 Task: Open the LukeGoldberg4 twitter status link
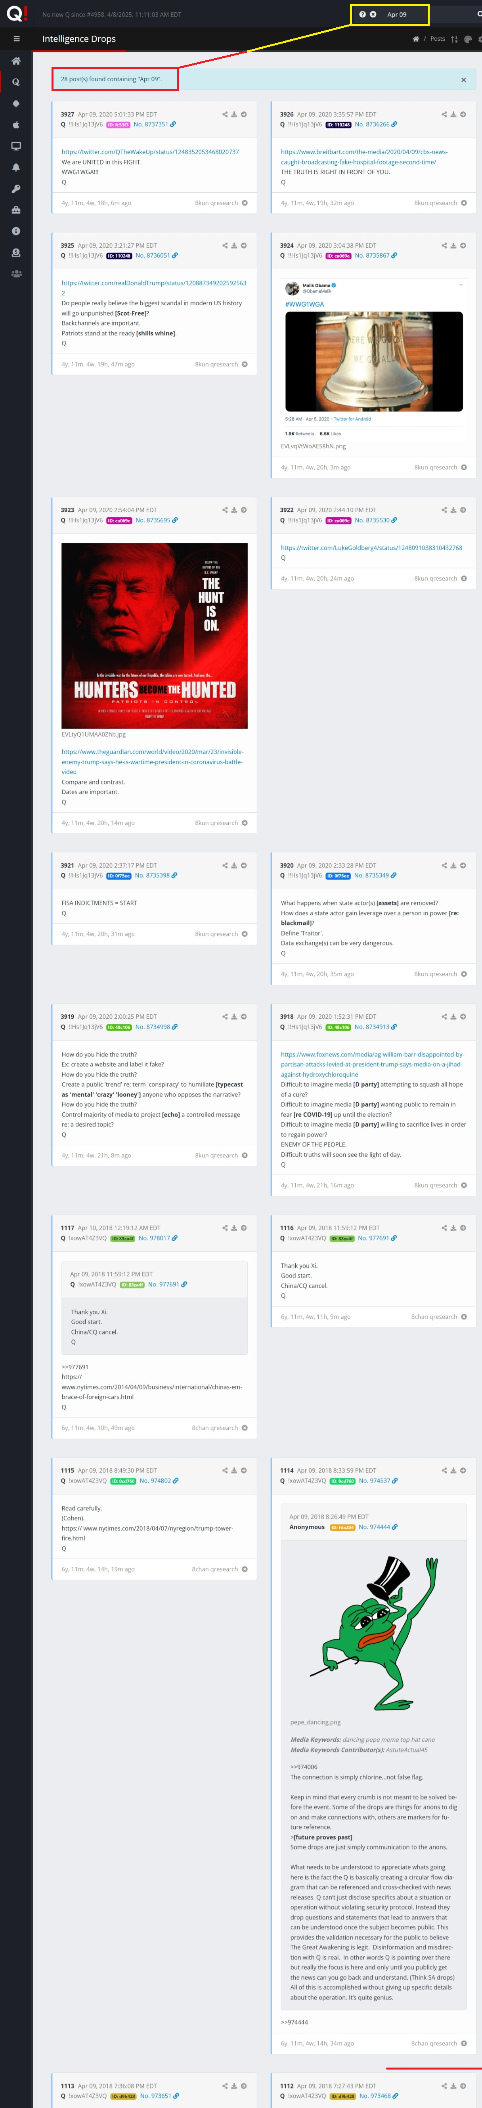[371, 547]
